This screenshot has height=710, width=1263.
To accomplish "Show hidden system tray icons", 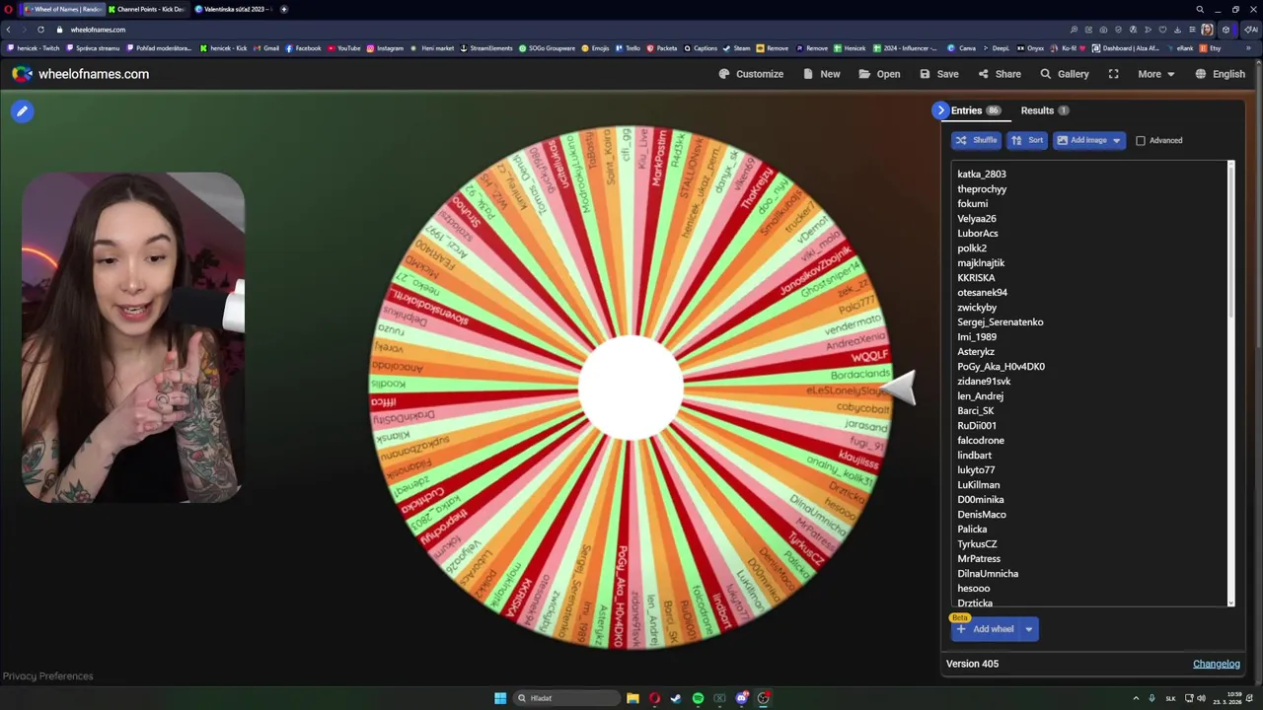I will tap(1136, 698).
